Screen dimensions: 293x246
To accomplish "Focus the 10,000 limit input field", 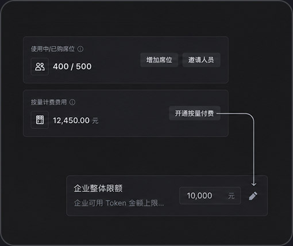I will point(210,196).
